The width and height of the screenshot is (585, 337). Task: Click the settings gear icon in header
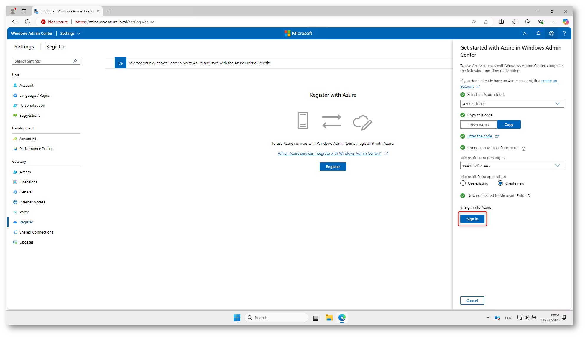pos(551,33)
